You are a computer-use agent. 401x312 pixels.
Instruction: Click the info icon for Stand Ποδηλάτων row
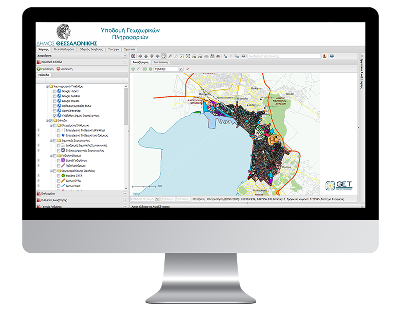click(39, 161)
